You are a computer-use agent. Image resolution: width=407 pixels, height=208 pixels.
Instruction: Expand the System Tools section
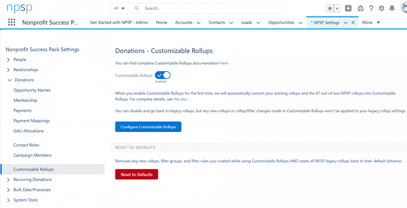tap(8, 200)
